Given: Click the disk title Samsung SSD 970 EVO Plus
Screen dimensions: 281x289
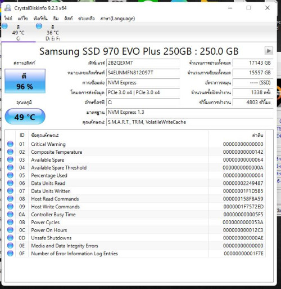Looking at the screenshot, I should [x=139, y=51].
